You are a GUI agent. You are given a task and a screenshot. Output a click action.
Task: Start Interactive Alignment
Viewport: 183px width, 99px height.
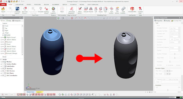[72, 10]
